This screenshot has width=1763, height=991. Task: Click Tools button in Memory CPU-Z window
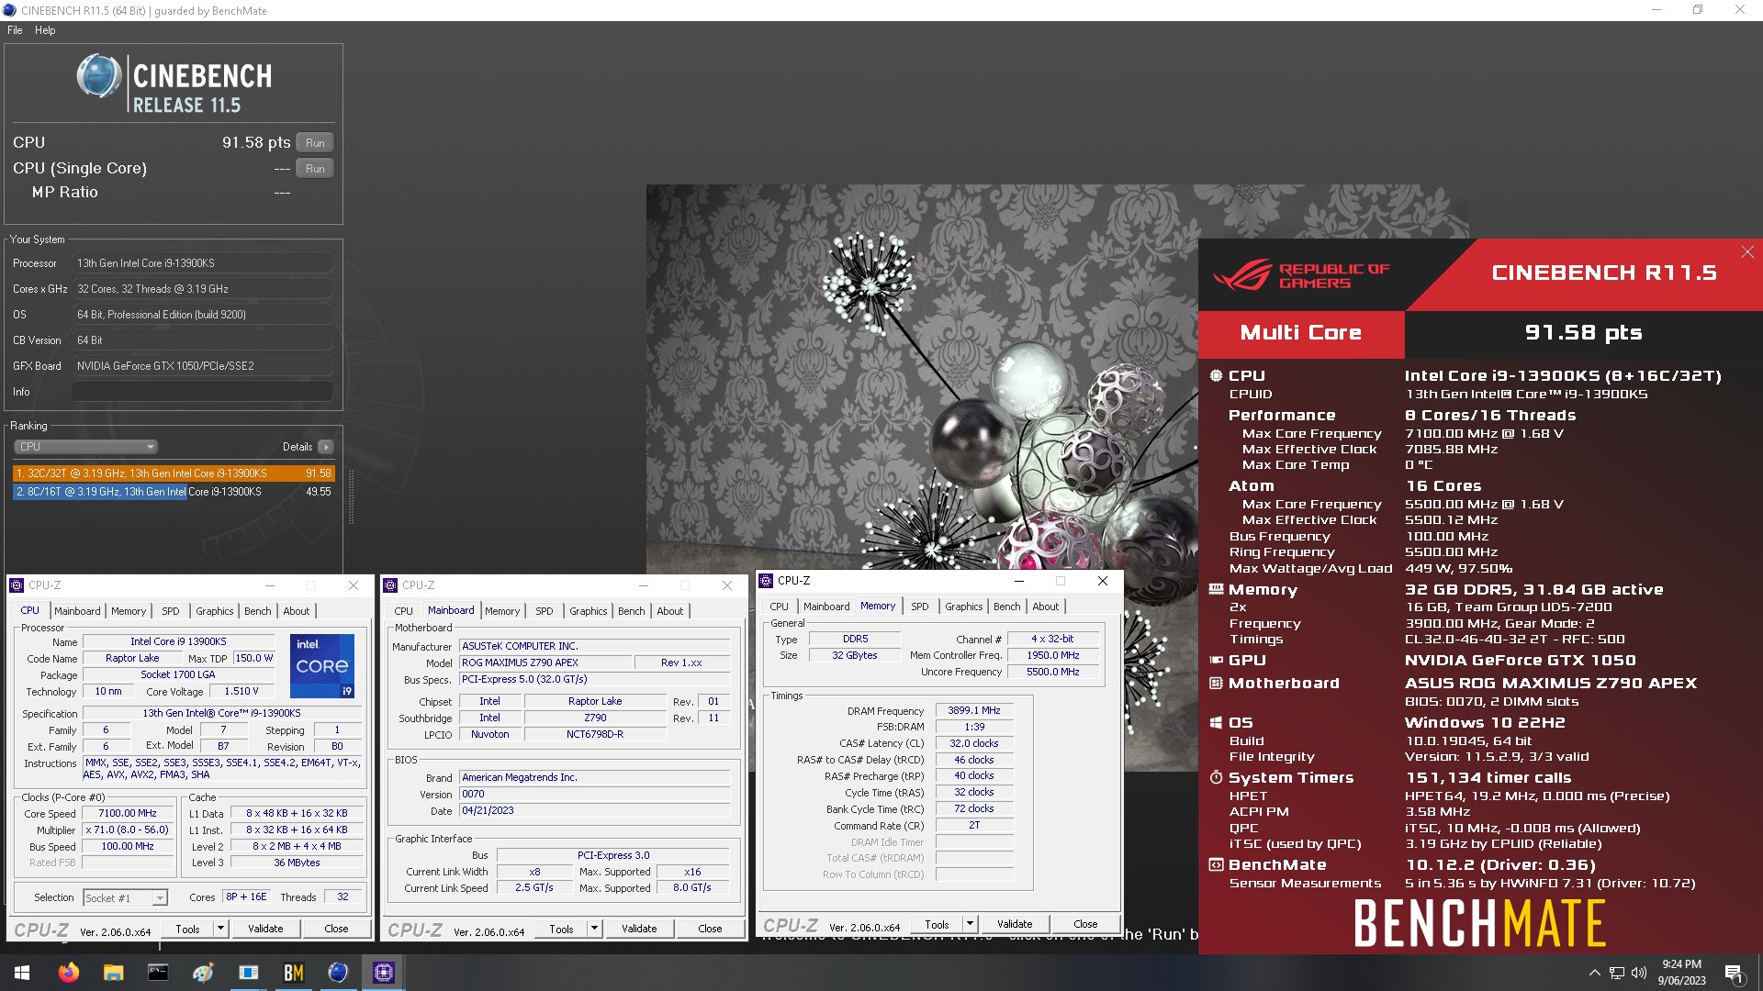(937, 924)
